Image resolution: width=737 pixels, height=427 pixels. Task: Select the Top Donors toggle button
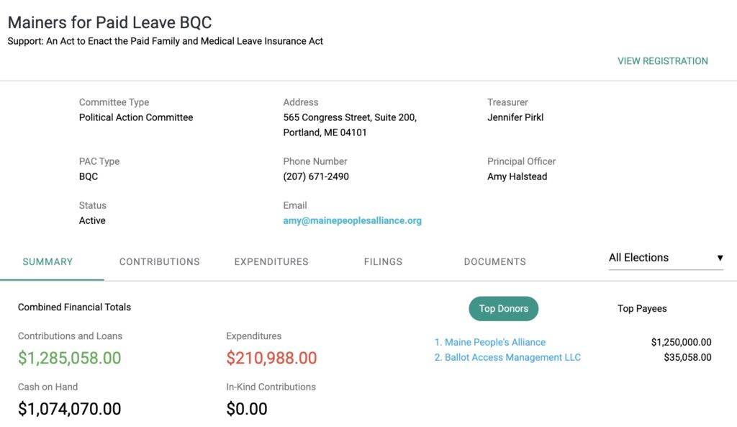tap(503, 309)
